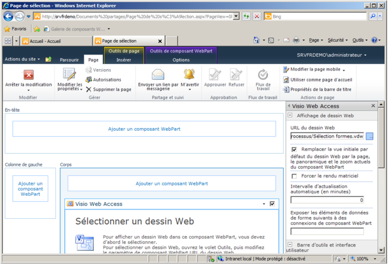This screenshot has width=389, height=264.
Task: Click the Bing search magnifier icon
Action: pyautogui.click(x=372, y=17)
